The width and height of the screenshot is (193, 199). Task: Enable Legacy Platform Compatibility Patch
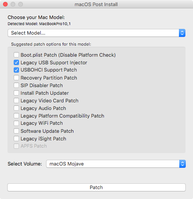point(16,116)
